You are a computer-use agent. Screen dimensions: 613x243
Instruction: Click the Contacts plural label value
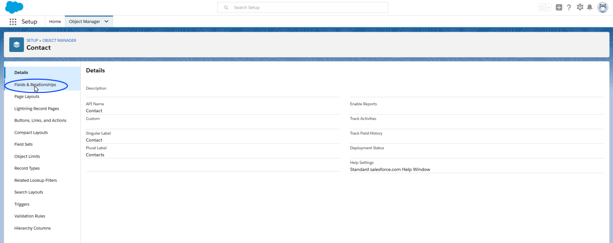tap(95, 155)
